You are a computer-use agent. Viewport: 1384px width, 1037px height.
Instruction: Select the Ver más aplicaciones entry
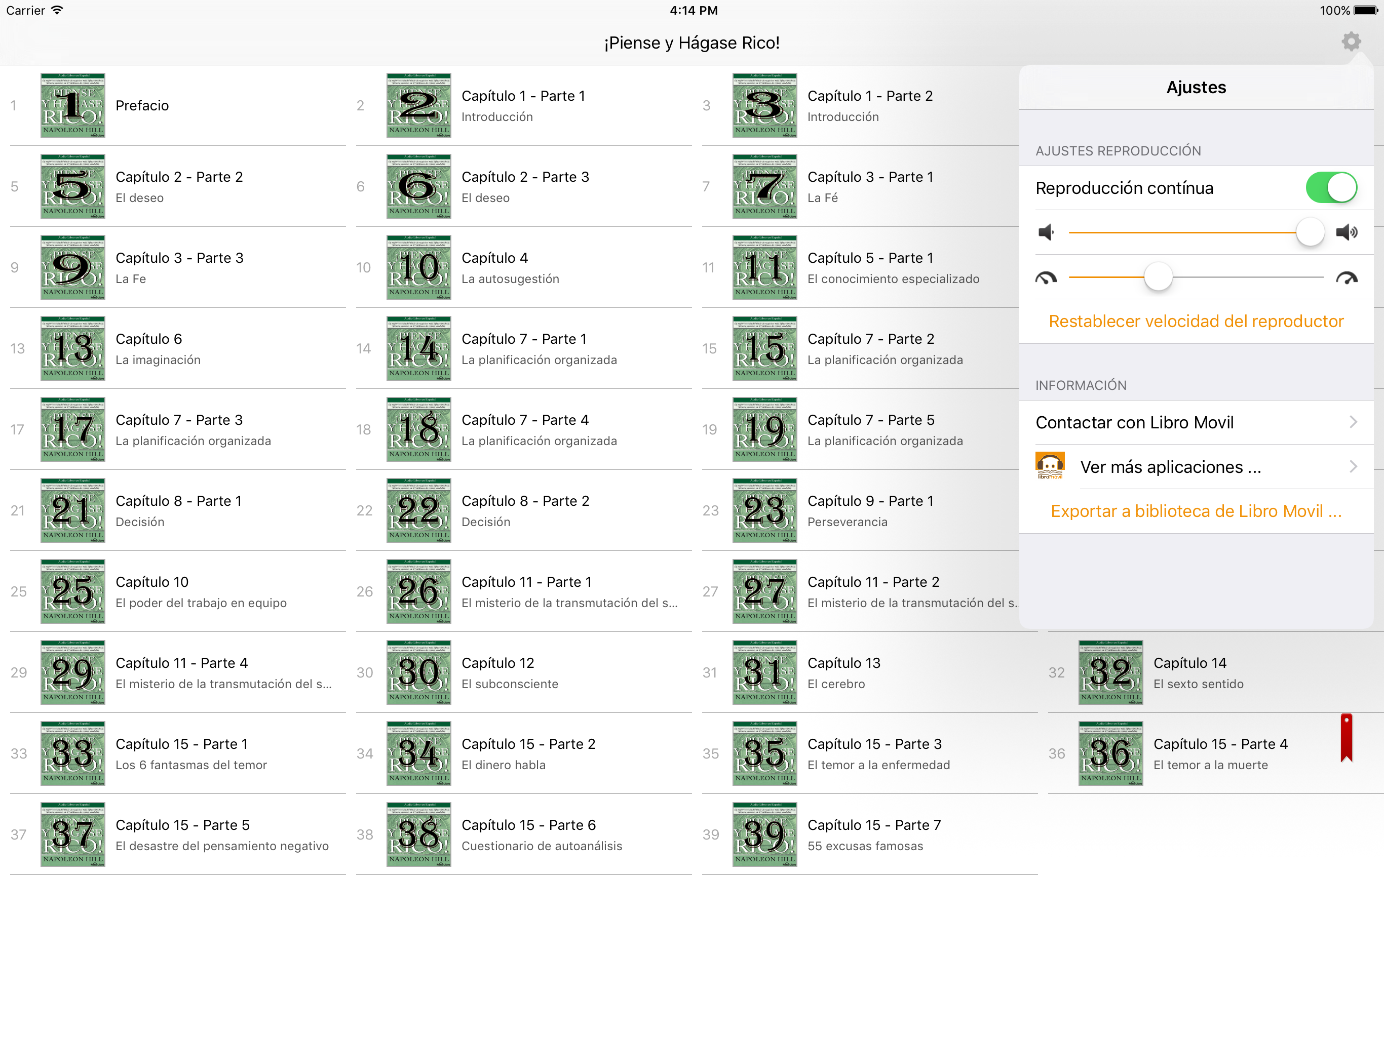coord(1170,467)
